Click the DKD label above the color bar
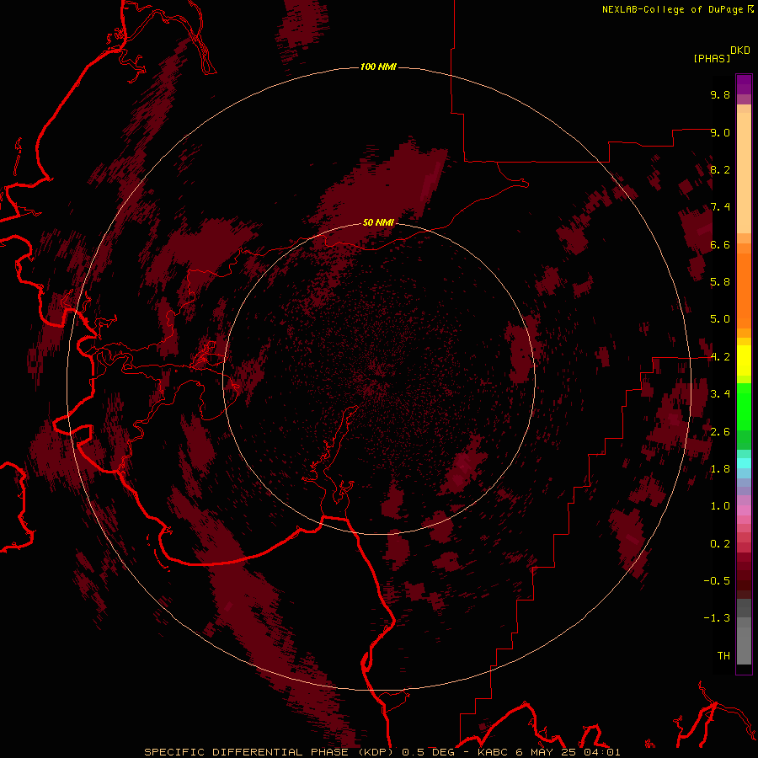Screen dimensions: 758x758 [740, 51]
